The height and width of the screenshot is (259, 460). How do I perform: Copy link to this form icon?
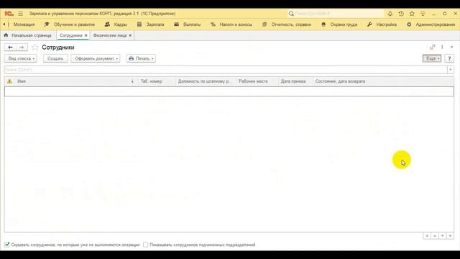click(x=433, y=47)
